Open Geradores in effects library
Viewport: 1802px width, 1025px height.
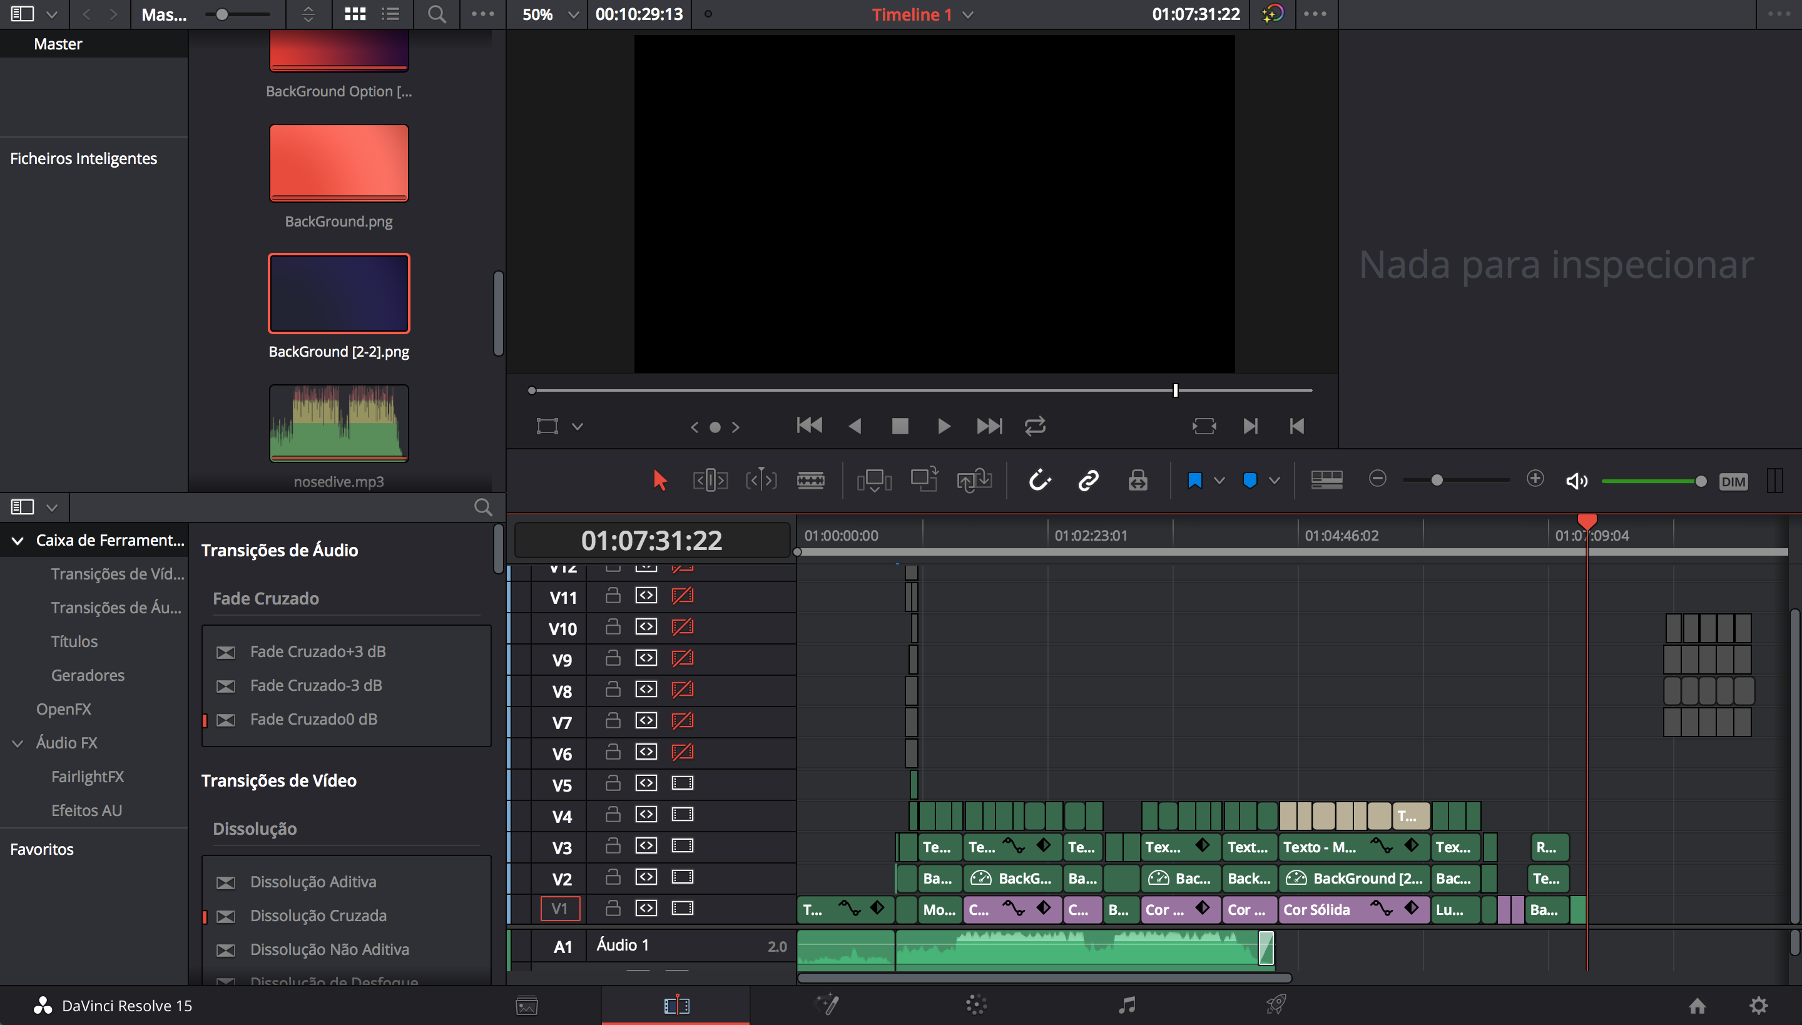[x=88, y=675]
